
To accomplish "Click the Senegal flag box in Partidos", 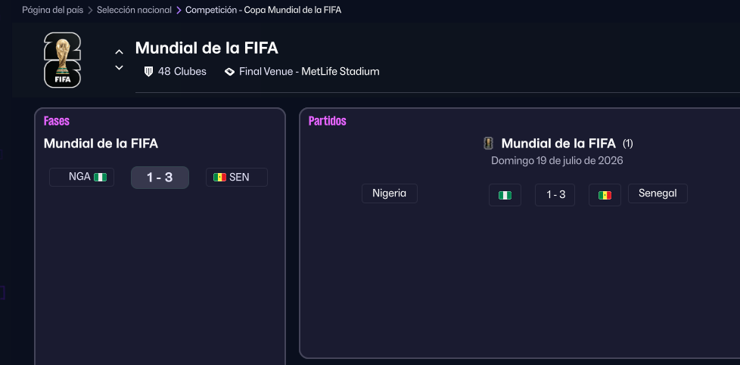I will (x=605, y=195).
